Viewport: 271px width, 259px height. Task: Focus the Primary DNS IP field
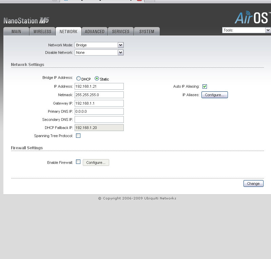tap(99, 111)
